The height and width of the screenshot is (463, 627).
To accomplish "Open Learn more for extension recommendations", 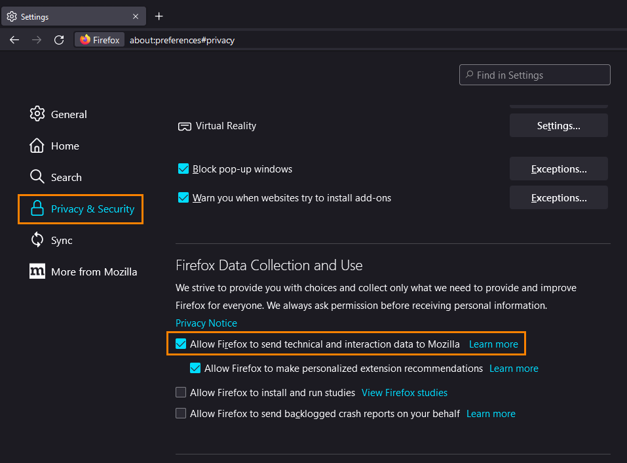I will tap(514, 368).
